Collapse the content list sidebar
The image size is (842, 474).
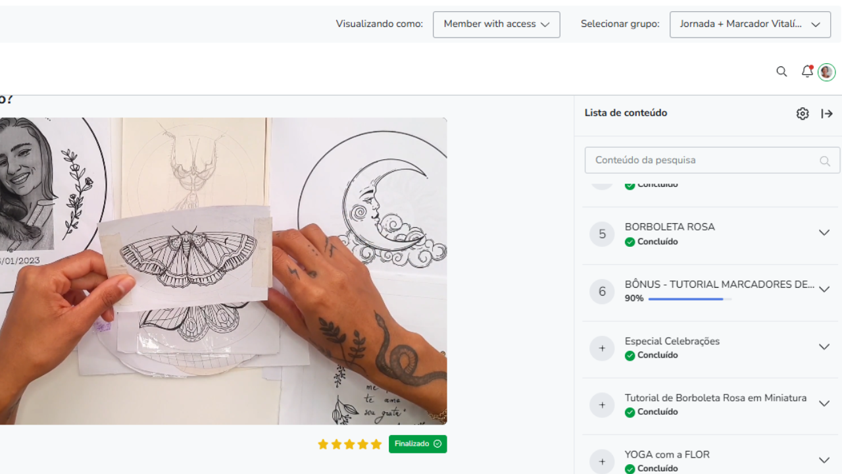click(827, 114)
